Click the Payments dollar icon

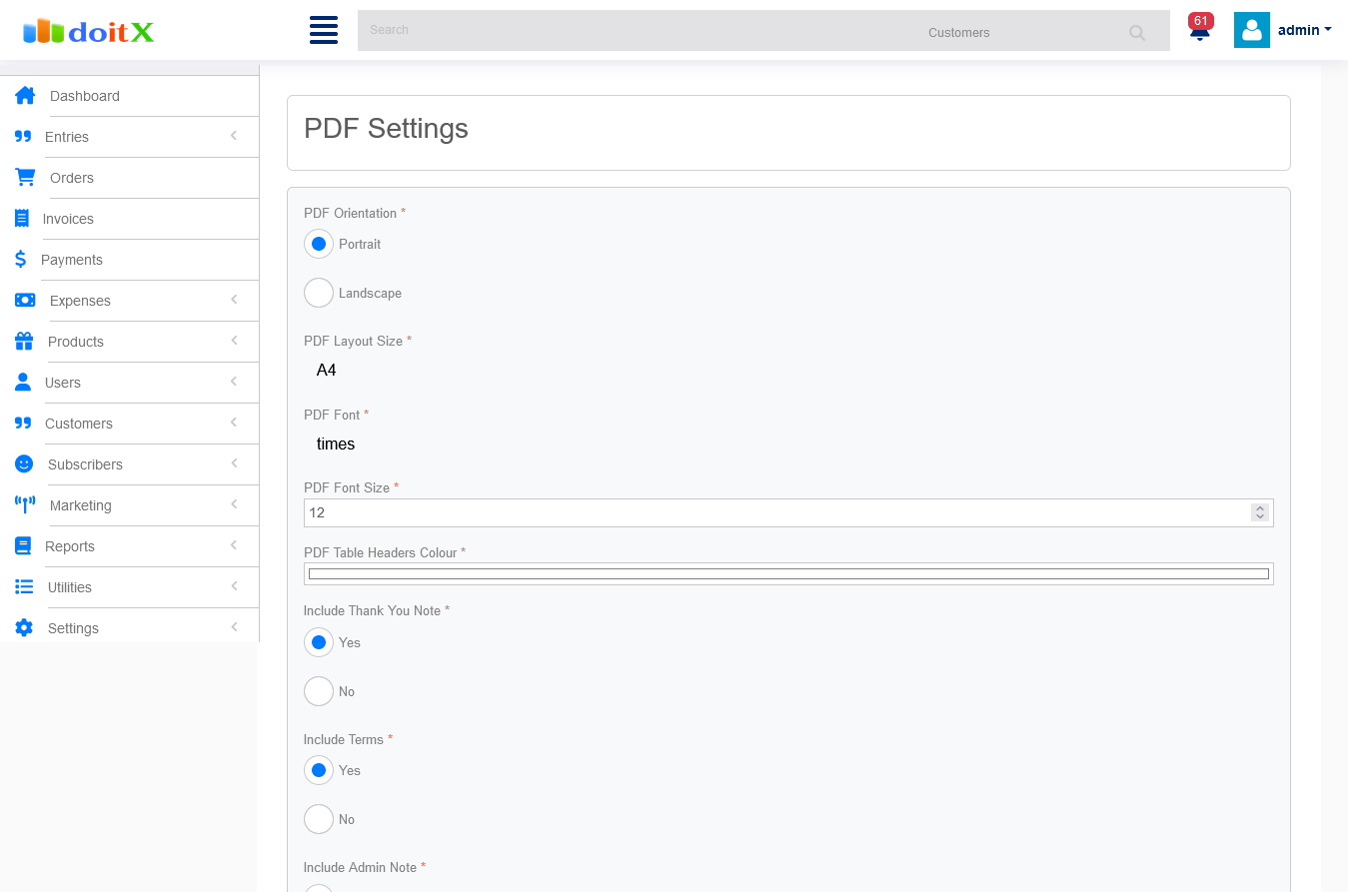[21, 260]
